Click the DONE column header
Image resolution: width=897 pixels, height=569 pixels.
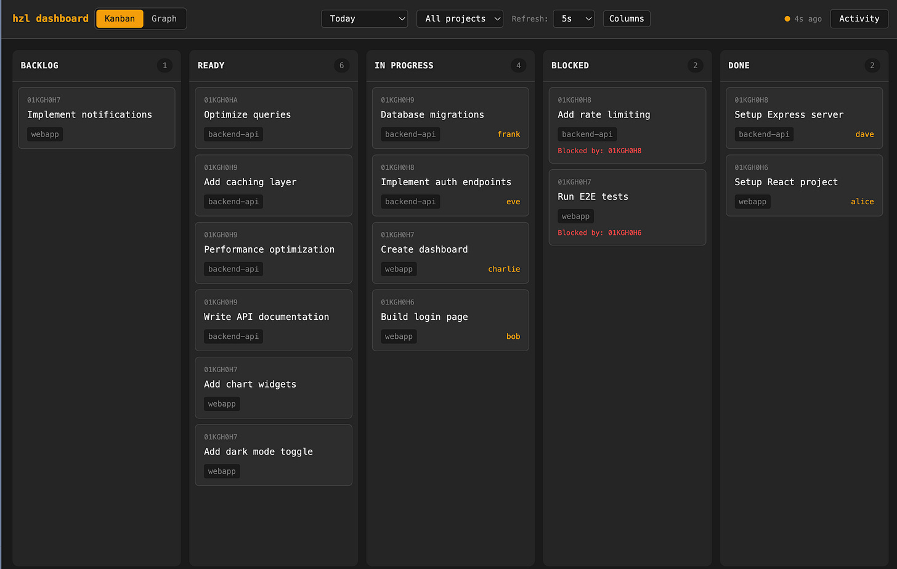click(x=739, y=65)
